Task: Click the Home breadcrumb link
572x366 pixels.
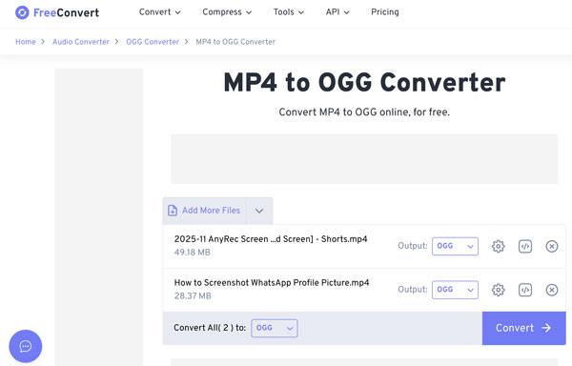Action: click(26, 42)
